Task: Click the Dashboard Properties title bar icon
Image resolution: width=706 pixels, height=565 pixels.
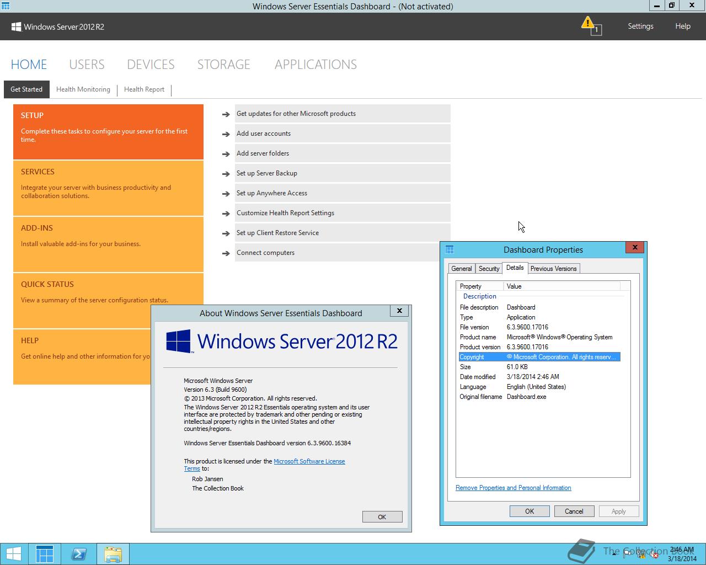Action: click(x=450, y=249)
